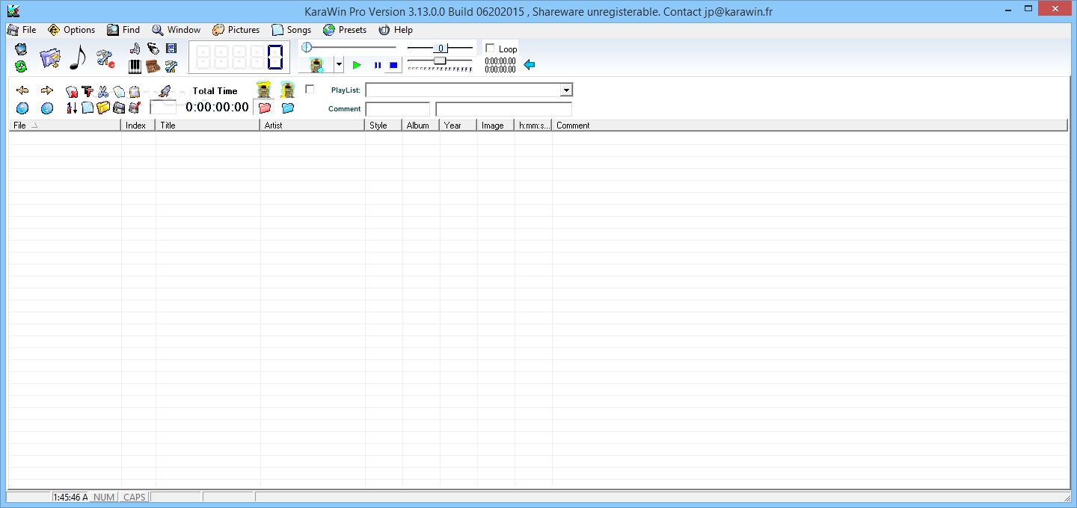Open the Songs menu
The height and width of the screenshot is (508, 1077).
[292, 30]
